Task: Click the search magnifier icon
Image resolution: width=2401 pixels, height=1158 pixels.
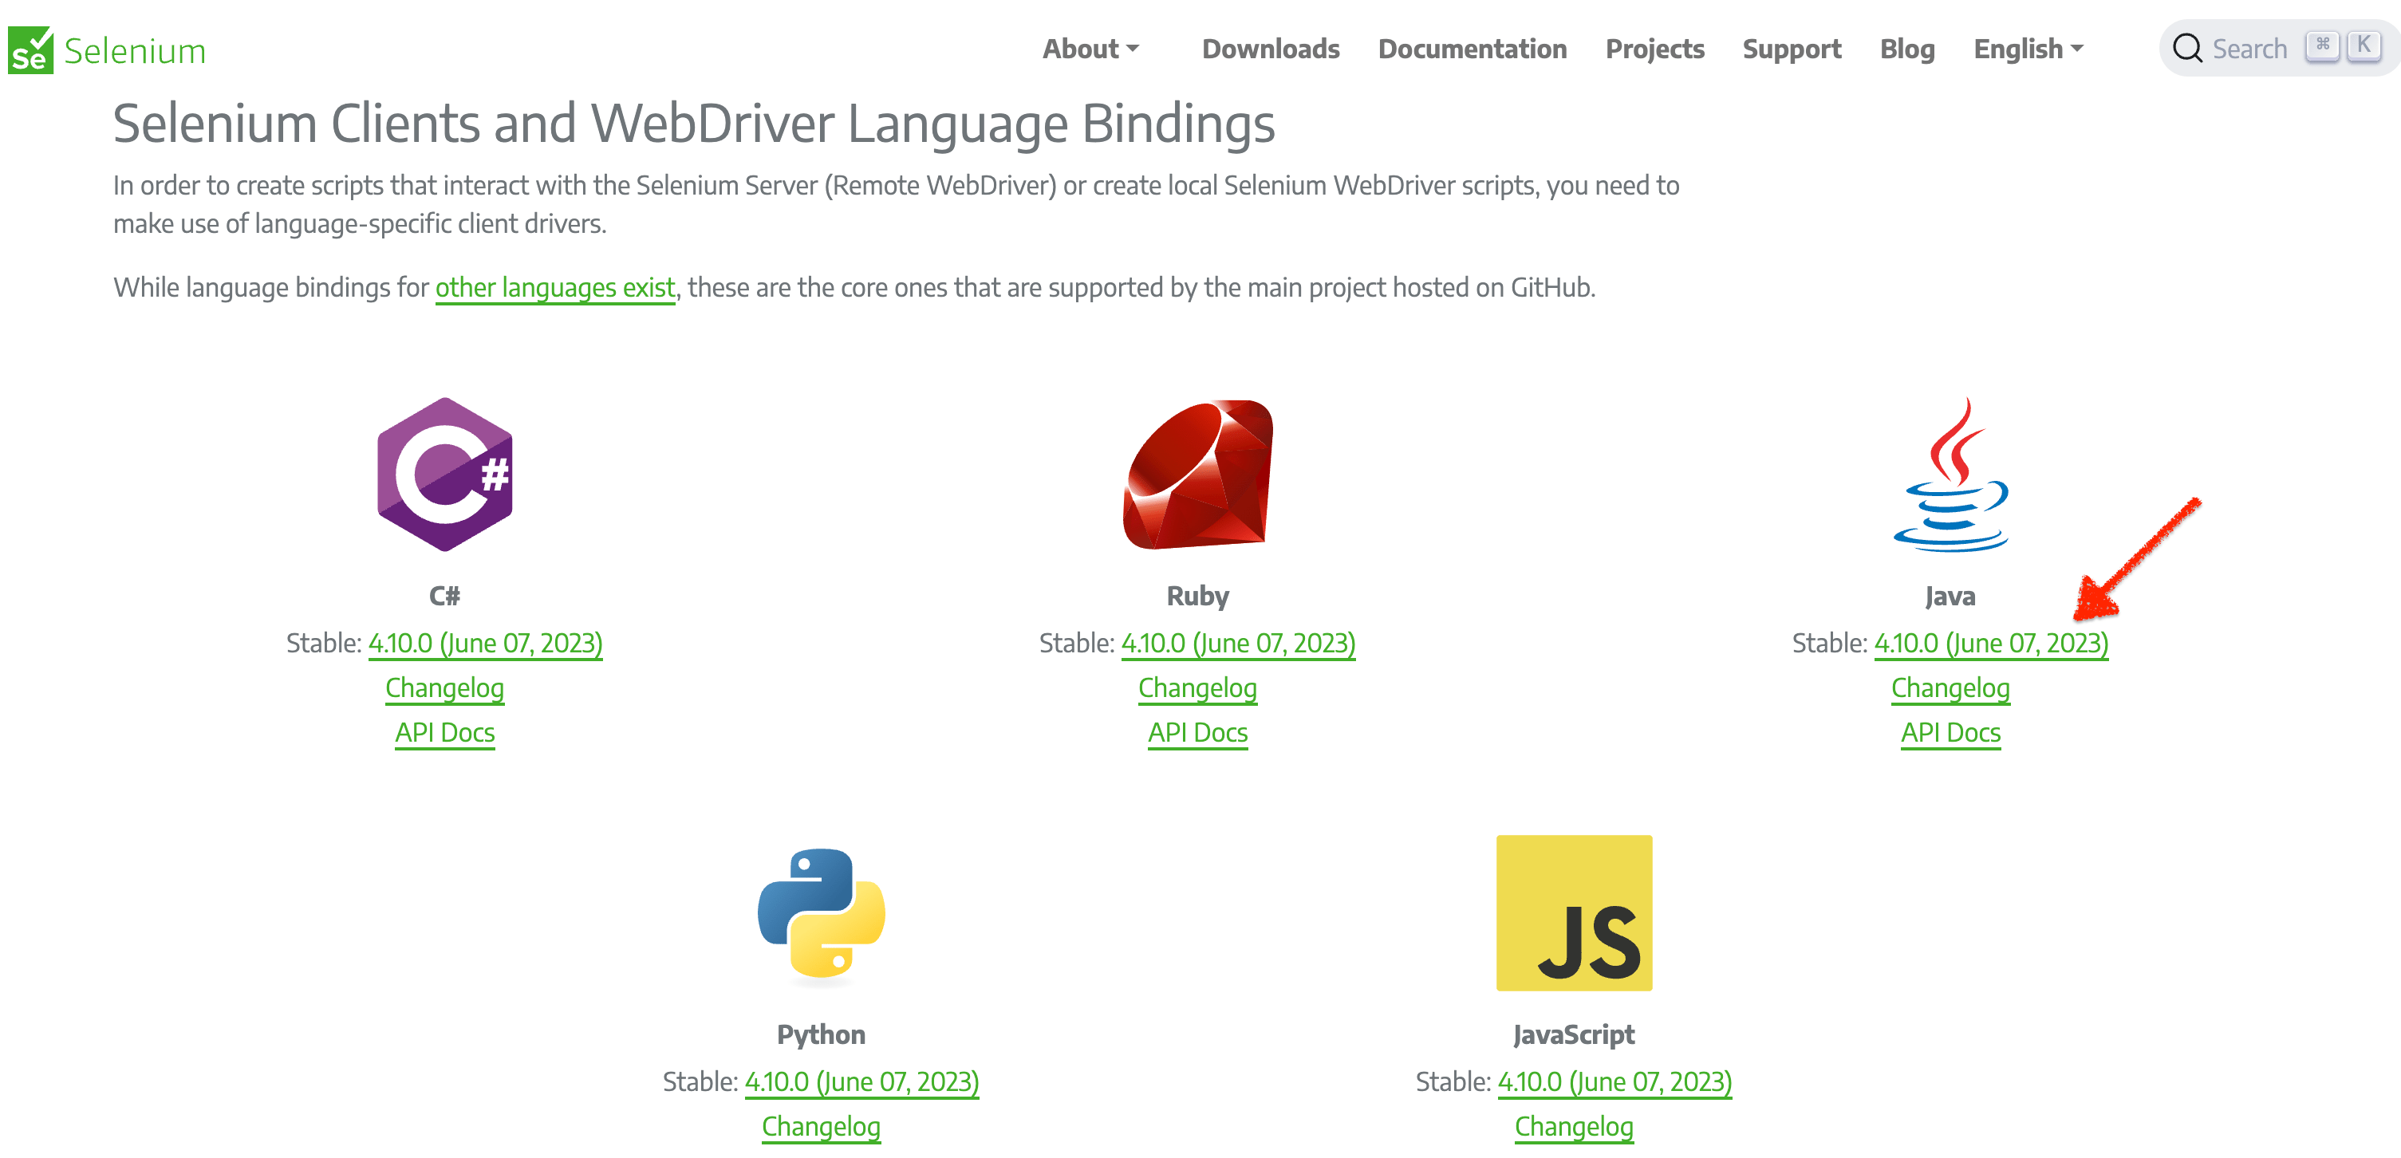Action: [2189, 48]
